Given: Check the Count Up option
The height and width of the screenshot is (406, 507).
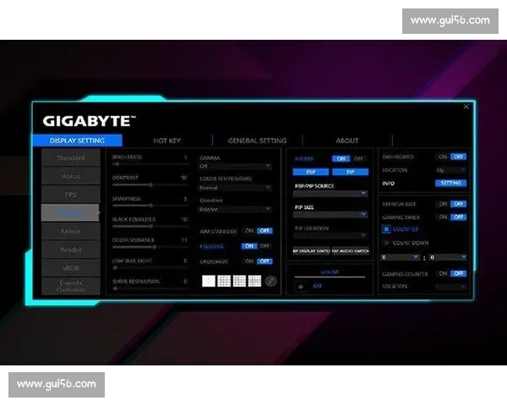Looking at the screenshot, I should [x=386, y=229].
